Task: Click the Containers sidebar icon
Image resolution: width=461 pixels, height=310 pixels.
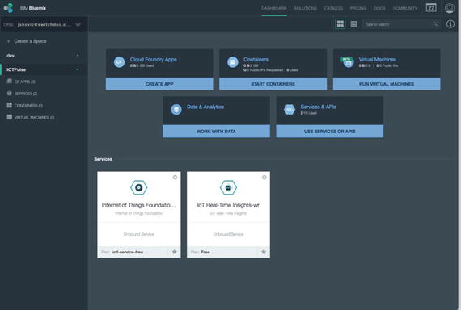Action: point(10,105)
